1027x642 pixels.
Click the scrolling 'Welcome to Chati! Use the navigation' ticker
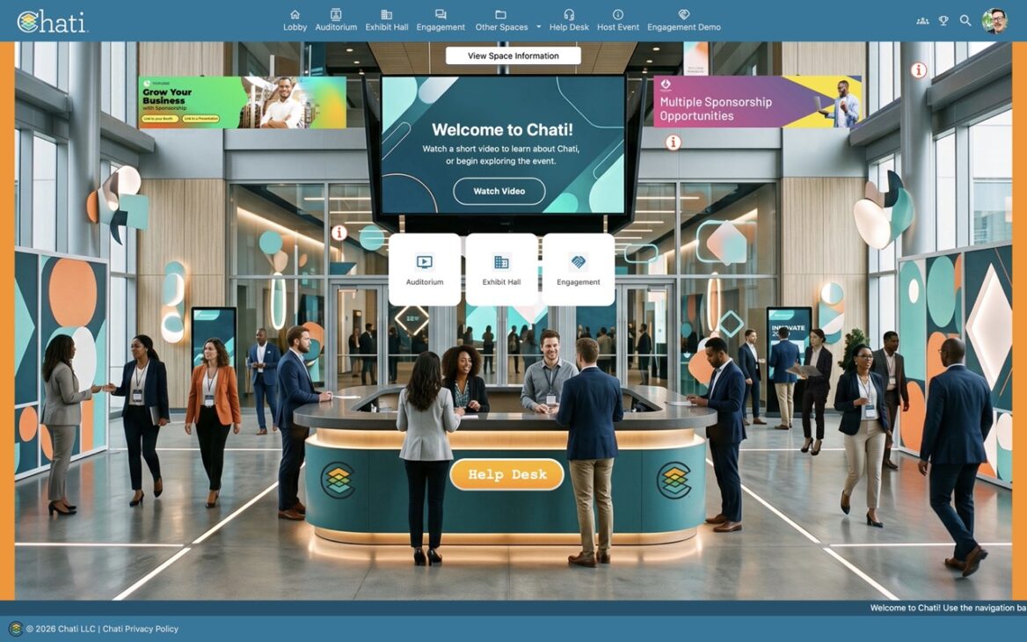[x=948, y=608]
